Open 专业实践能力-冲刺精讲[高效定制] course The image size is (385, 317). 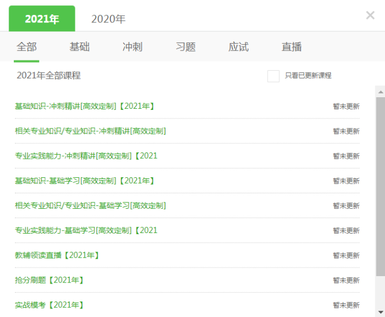point(86,156)
